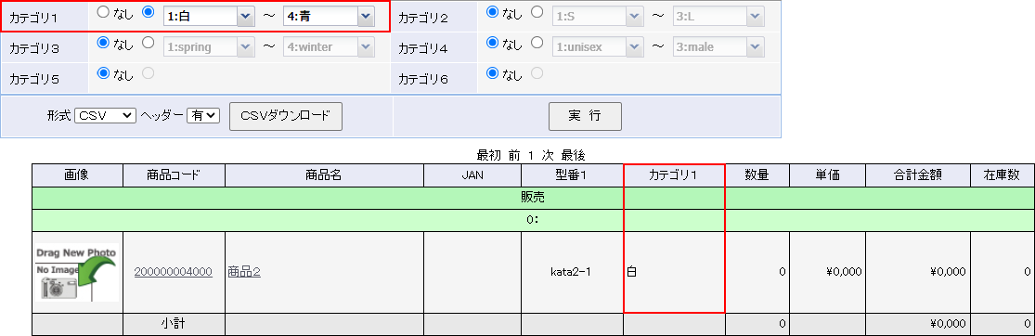This screenshot has height=336, width=1035.
Task: Click the 単価 column header
Action: 827,174
